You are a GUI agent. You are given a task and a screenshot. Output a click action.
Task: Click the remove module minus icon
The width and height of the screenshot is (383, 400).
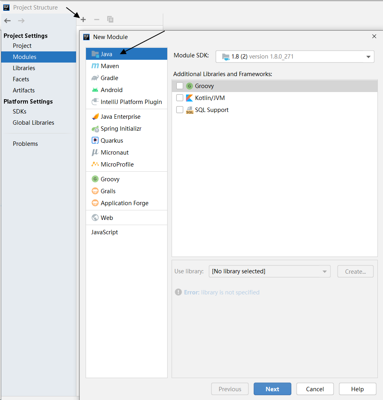pos(97,20)
